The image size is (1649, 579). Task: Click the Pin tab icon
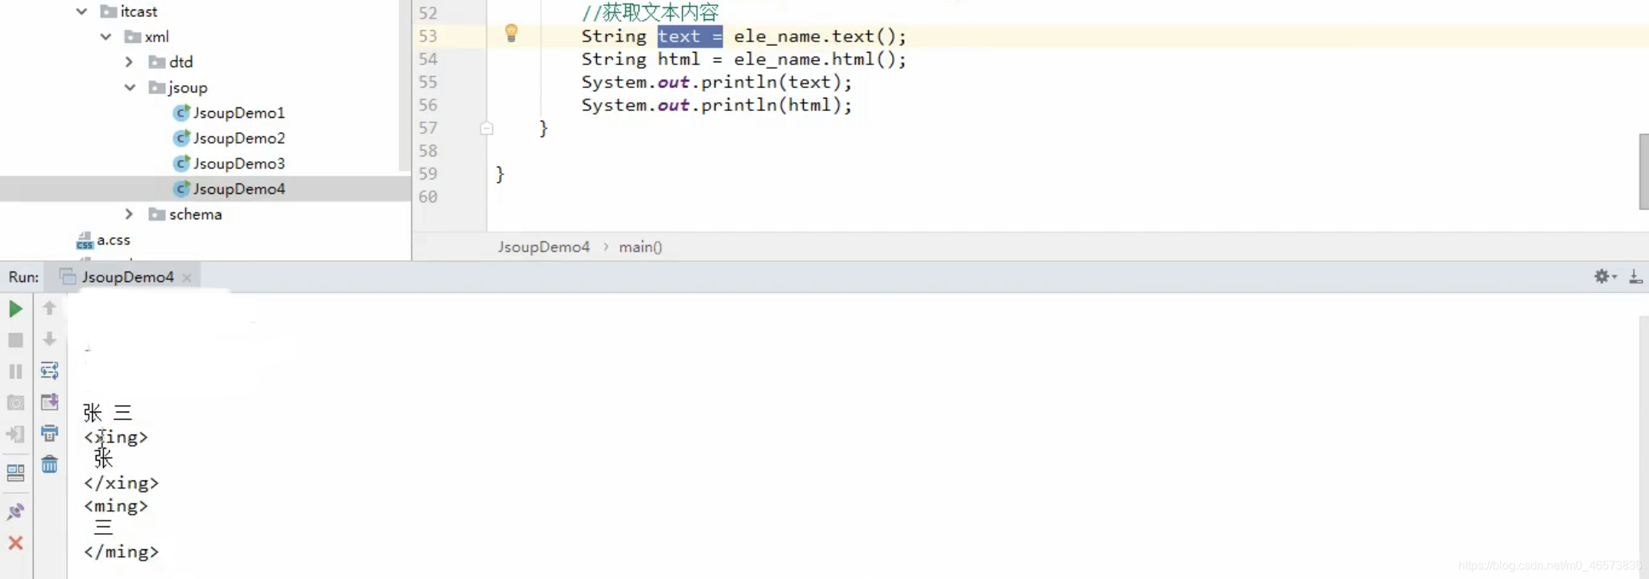(x=16, y=512)
